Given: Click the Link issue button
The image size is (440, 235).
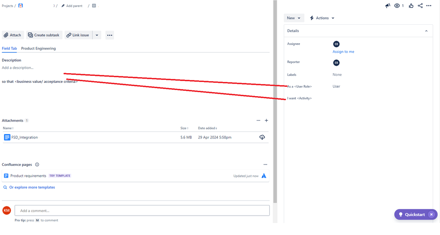Looking at the screenshot, I should [x=78, y=35].
